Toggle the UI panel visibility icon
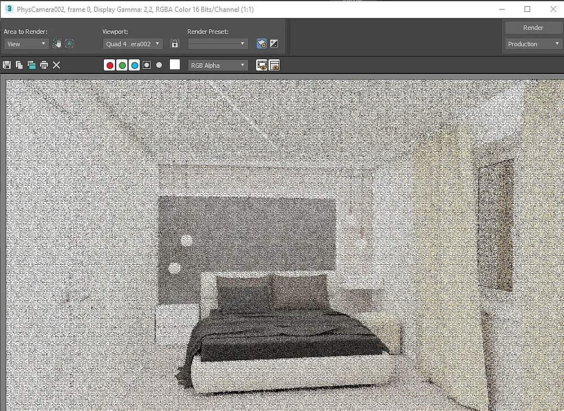The width and height of the screenshot is (564, 411). (275, 65)
